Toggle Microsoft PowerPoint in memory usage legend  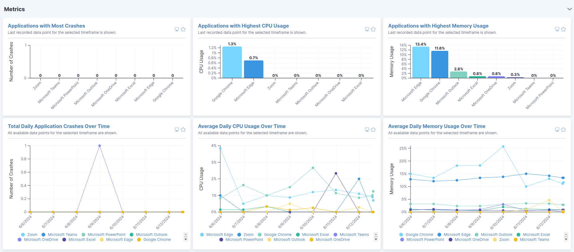point(422,240)
